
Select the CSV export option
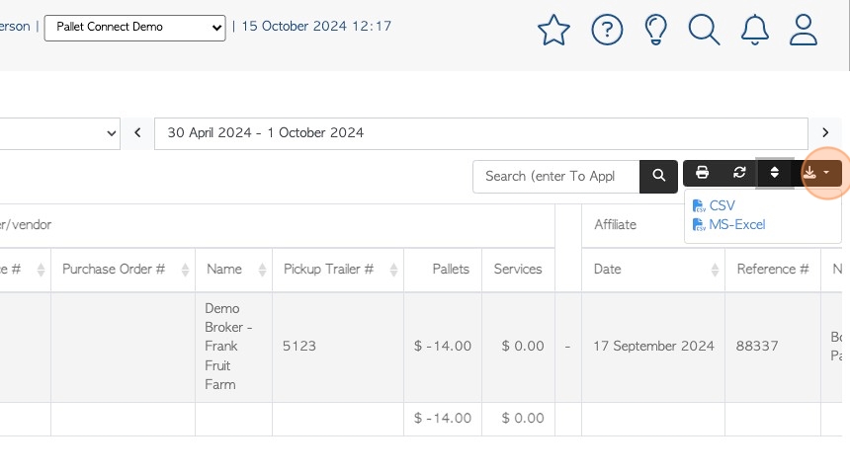714,205
